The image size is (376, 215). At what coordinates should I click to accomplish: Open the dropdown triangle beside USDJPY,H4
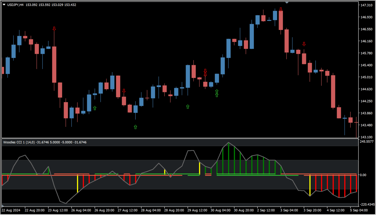tap(4, 5)
